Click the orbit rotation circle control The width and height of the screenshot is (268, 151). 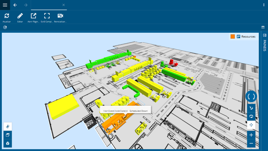251,97
